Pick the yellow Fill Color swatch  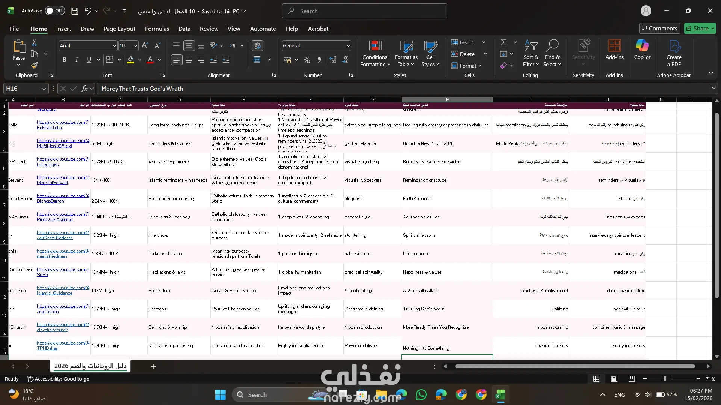click(130, 60)
